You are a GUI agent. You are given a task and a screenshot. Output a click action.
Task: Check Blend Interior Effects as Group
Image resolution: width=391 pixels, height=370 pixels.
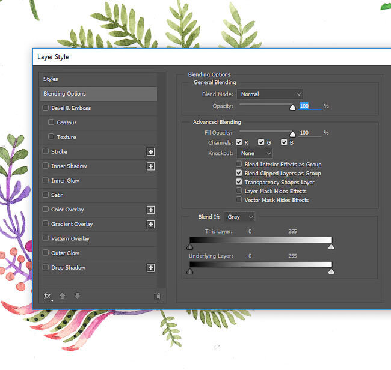239,164
